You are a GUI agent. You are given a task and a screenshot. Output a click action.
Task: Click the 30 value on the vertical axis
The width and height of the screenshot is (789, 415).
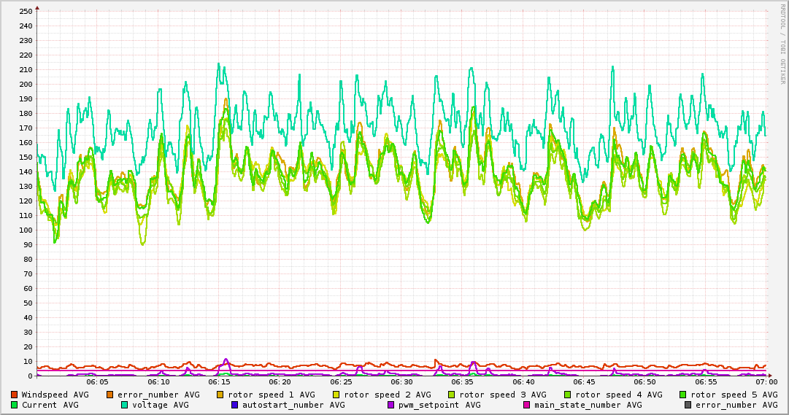pyautogui.click(x=28, y=332)
